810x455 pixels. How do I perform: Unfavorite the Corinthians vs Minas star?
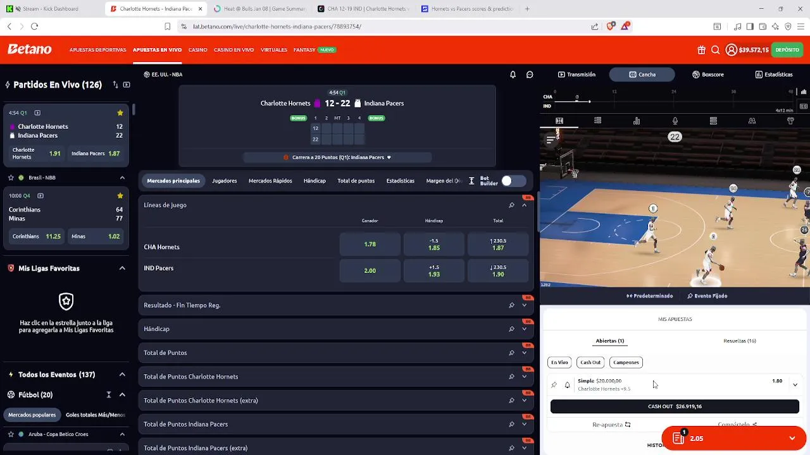[x=120, y=196]
